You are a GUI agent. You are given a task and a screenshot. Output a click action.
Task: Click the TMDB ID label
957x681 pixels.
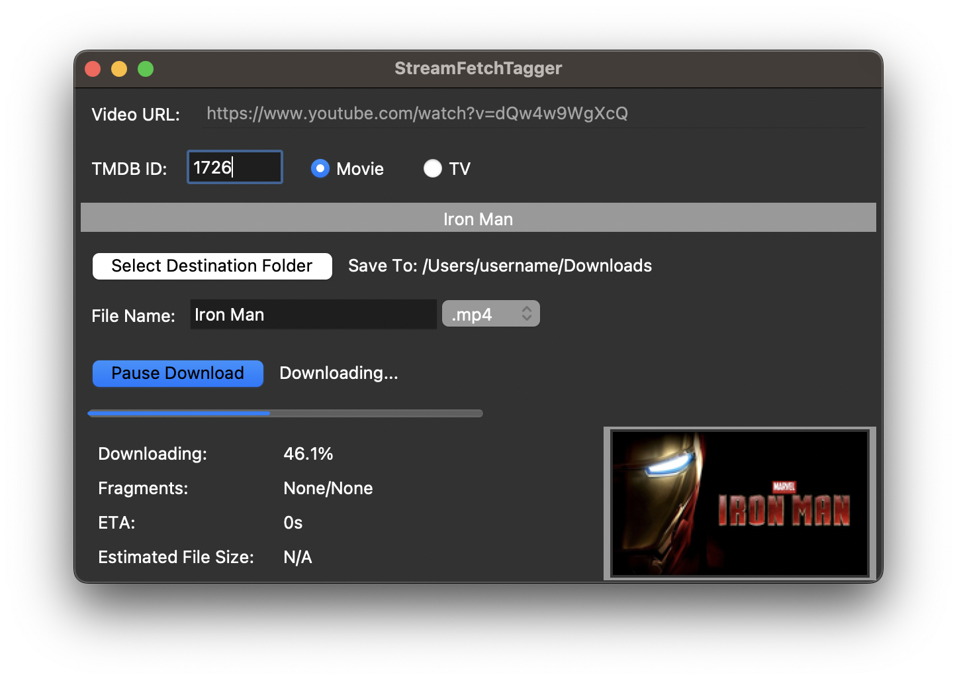130,169
